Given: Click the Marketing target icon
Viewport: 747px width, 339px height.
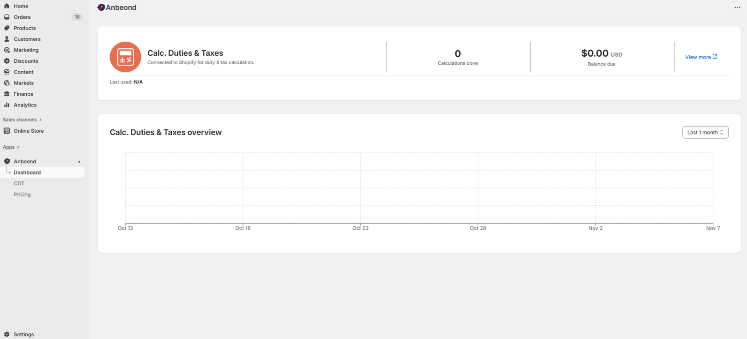Looking at the screenshot, I should coord(7,50).
